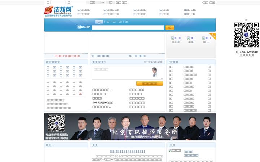Click the empty center slideshow image box
Screen dimensions: 260x162
click(x=127, y=43)
